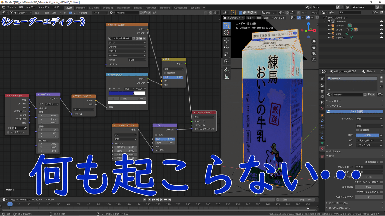Open the 'レンダー' menu
This screenshot has height=216, width=385.
pos(30,7)
